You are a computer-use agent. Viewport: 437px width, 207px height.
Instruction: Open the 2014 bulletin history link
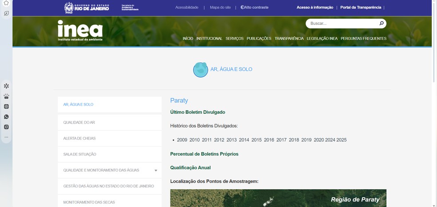tap(244, 140)
